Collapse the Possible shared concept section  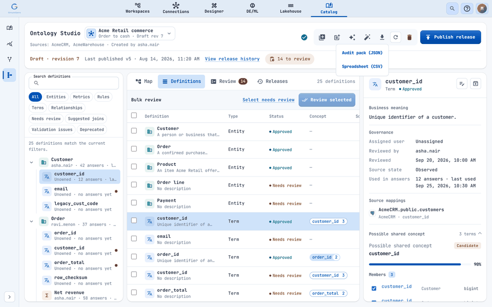480,234
